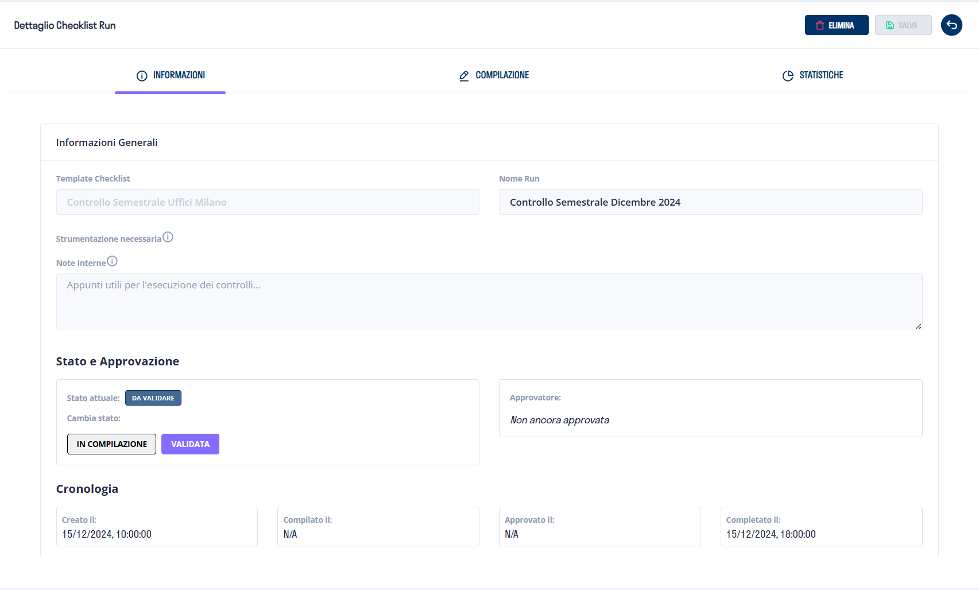
Task: Select the Informazioni tab
Action: click(x=179, y=75)
